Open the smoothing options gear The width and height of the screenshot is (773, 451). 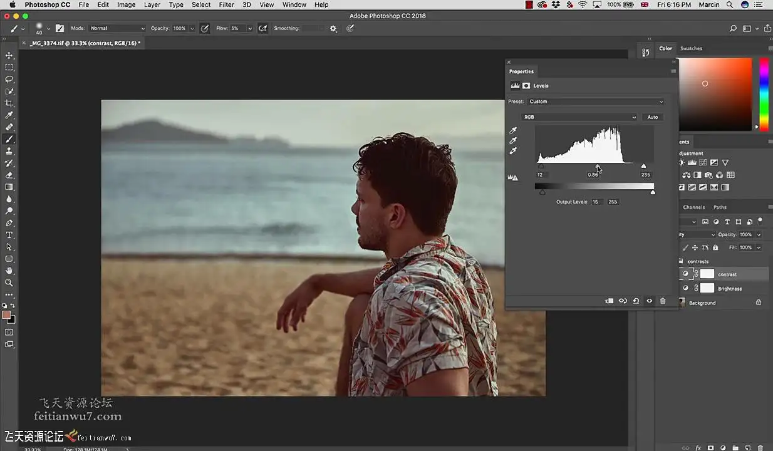tap(333, 28)
